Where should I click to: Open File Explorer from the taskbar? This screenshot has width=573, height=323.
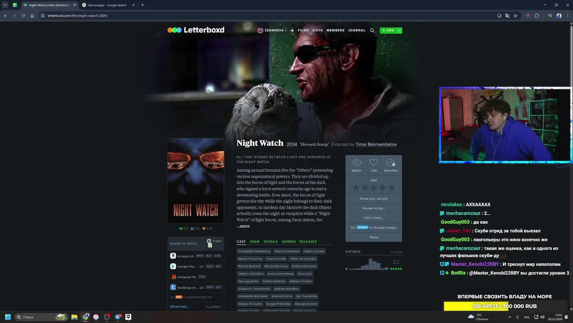pos(74,317)
